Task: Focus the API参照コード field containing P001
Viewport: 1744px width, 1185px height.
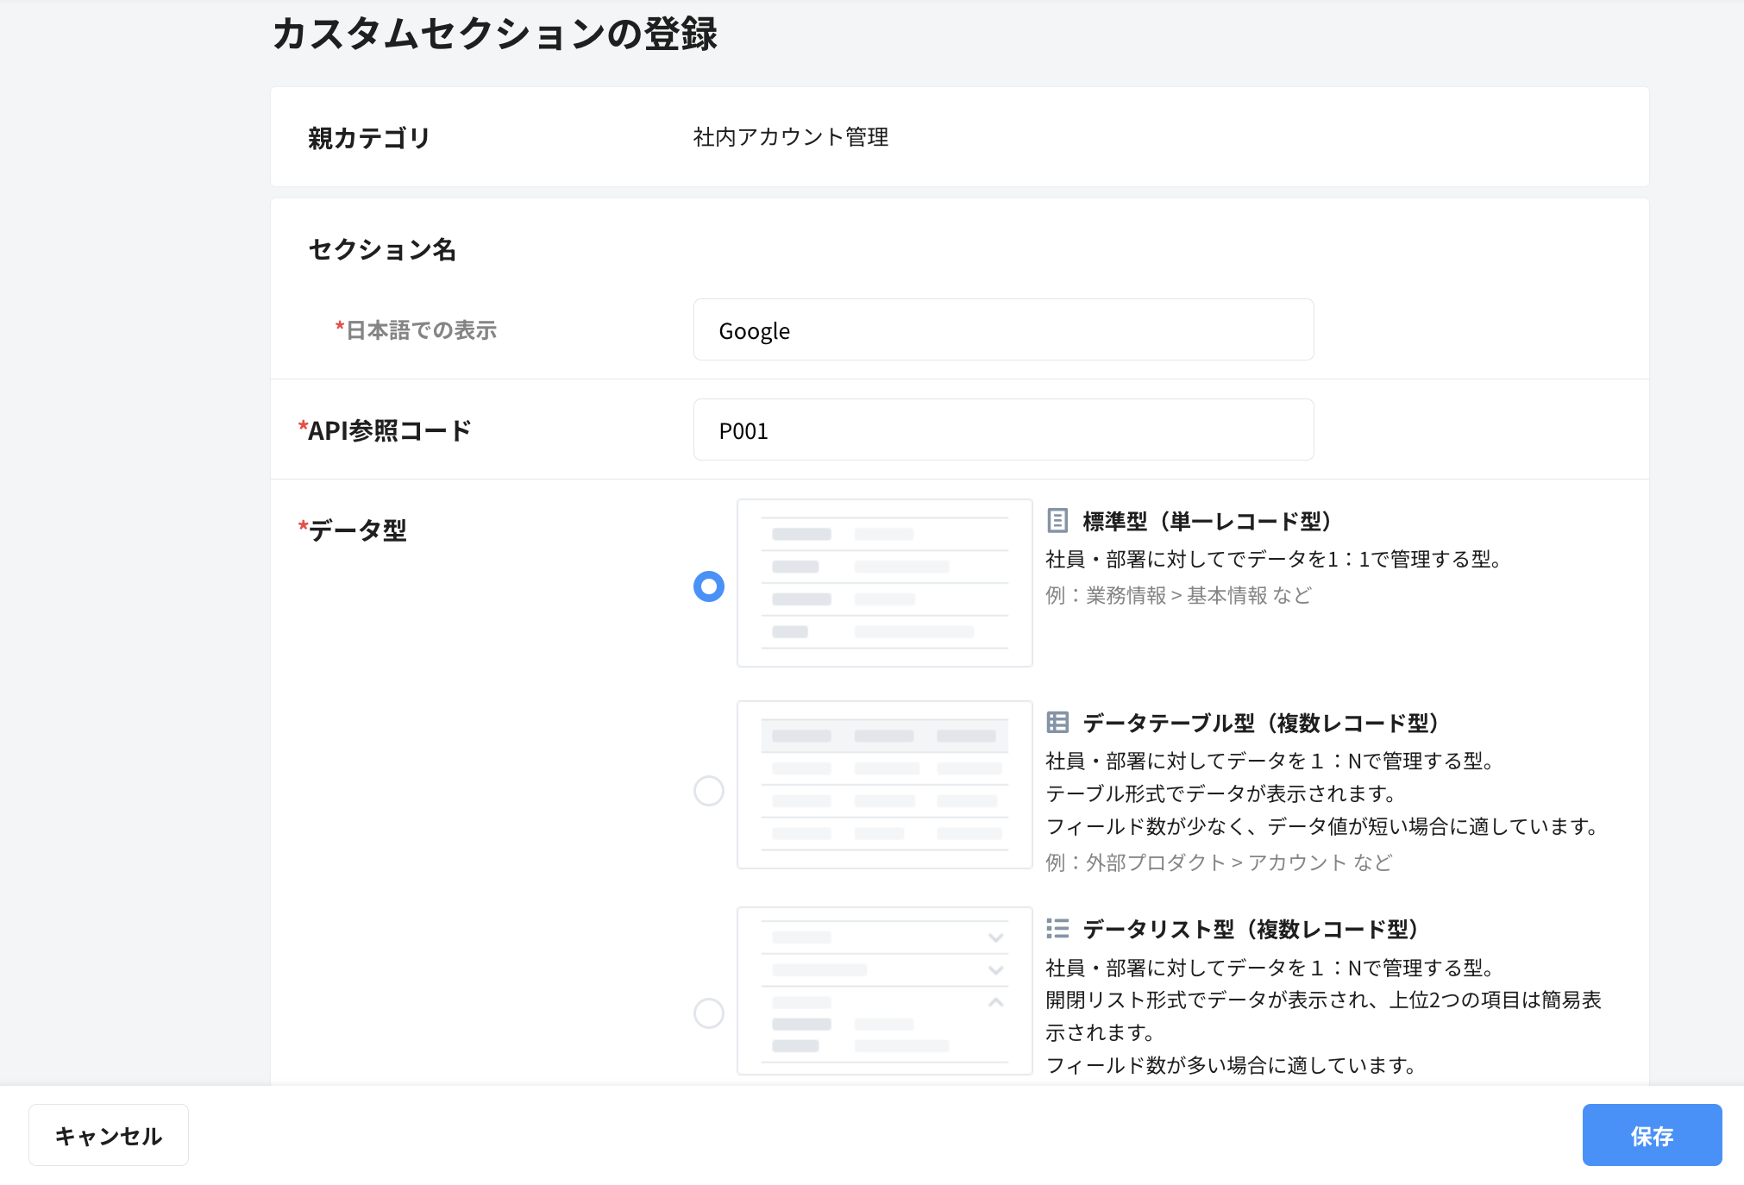Action: 1004,429
